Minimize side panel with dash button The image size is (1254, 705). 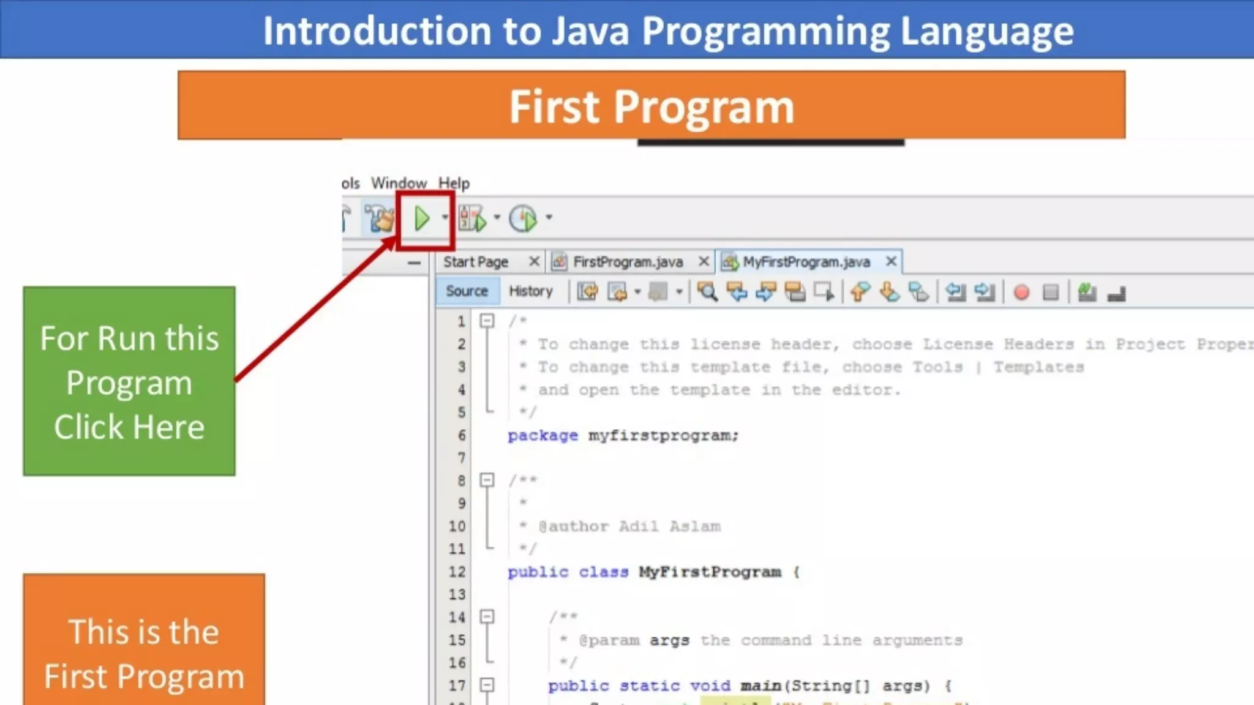coord(414,263)
